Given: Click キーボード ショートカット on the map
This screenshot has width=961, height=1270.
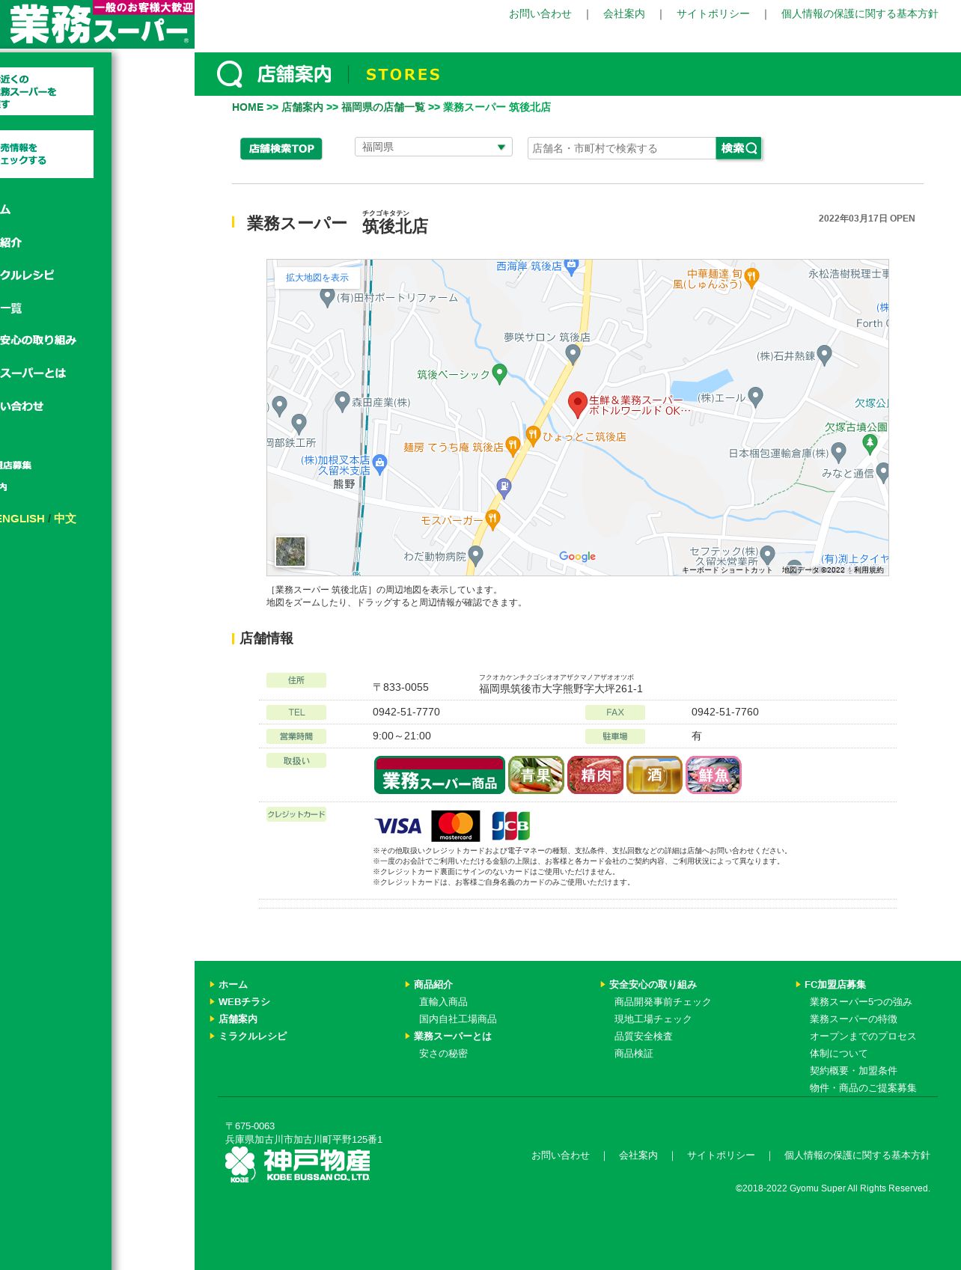Looking at the screenshot, I should click(x=727, y=570).
